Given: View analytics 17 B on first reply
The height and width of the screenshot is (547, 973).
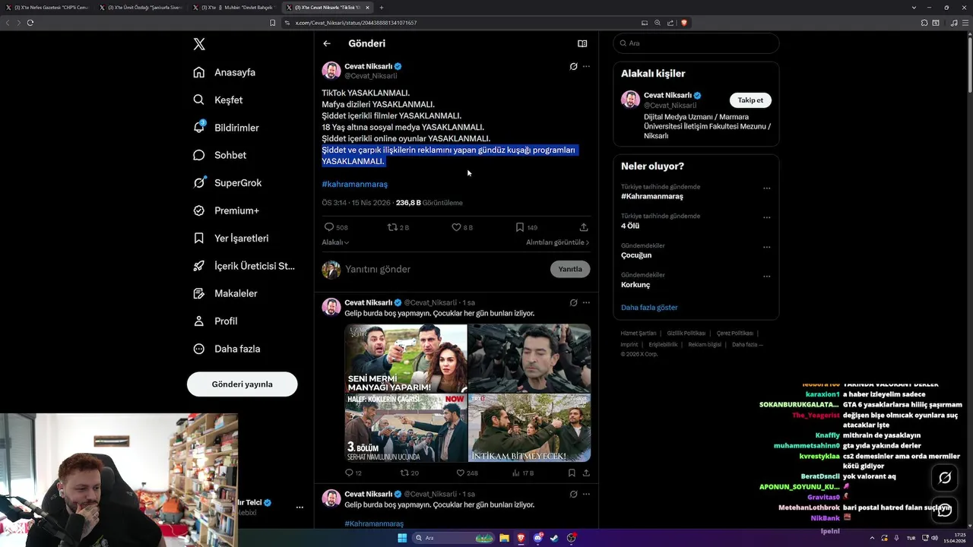Looking at the screenshot, I should (x=523, y=473).
